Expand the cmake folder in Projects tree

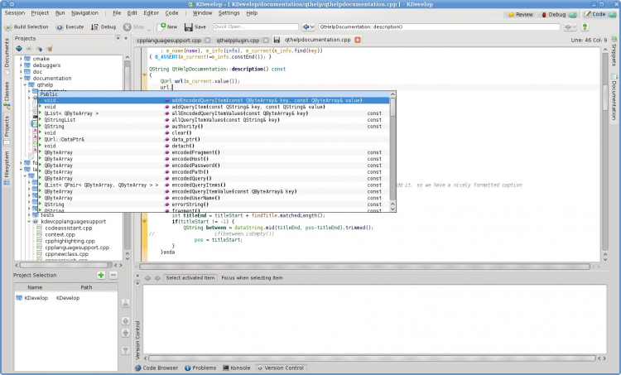(21, 60)
